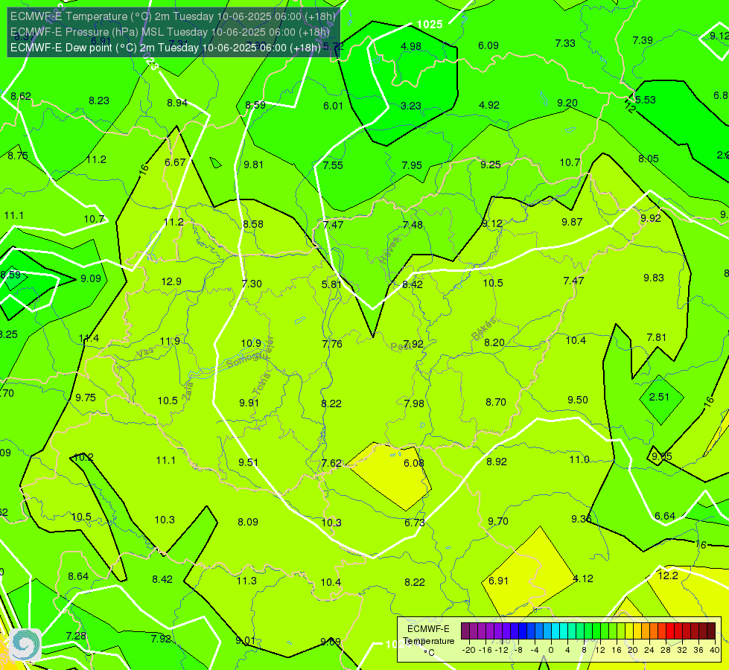Click the 11.9 dew point value
The image size is (729, 670).
[170, 341]
